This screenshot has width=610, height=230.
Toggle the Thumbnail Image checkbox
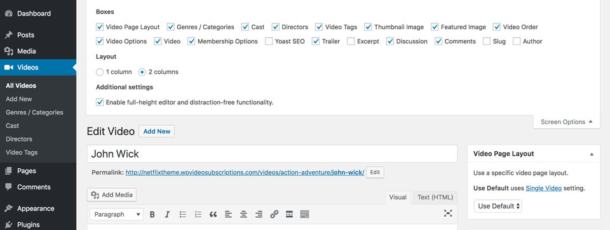pos(368,27)
